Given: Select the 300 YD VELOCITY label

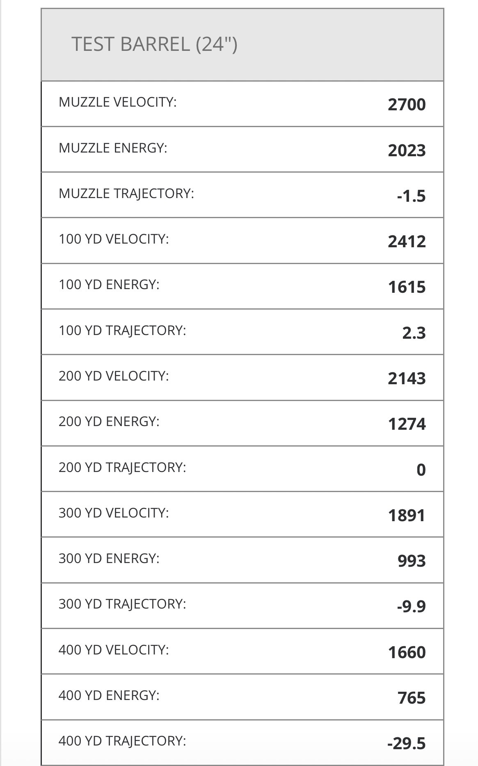Looking at the screenshot, I should point(114,513).
